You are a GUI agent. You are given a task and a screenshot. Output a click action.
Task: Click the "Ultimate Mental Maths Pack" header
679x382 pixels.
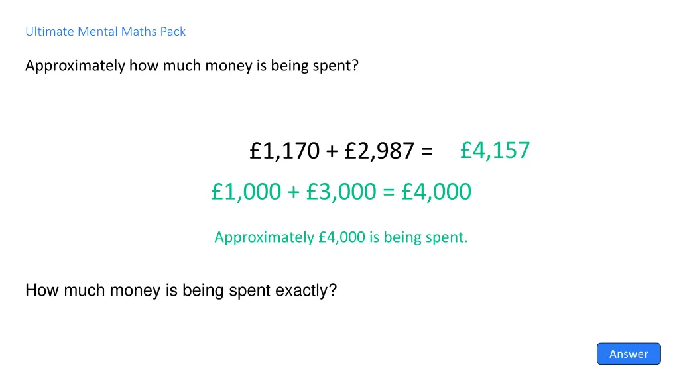click(105, 31)
